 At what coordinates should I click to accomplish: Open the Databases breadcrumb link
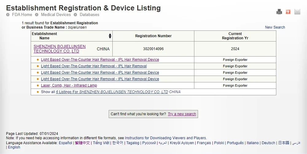pyautogui.click(x=89, y=15)
